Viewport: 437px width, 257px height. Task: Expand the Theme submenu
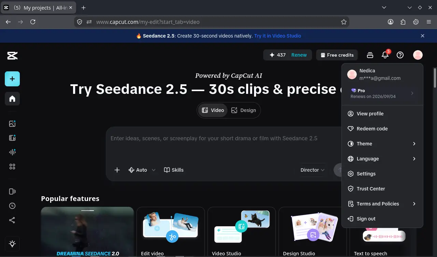pyautogui.click(x=382, y=144)
